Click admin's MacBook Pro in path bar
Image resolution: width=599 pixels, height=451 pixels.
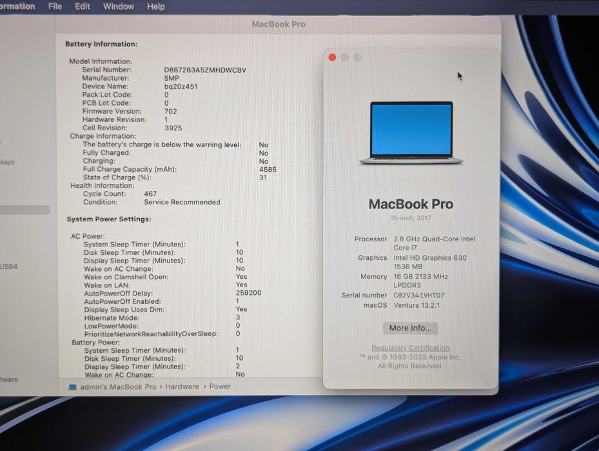point(119,386)
